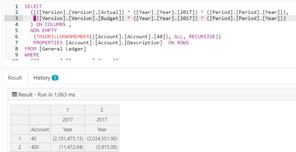Select column header labeled 1
This screenshot has width=296, height=152.
click(x=68, y=110)
